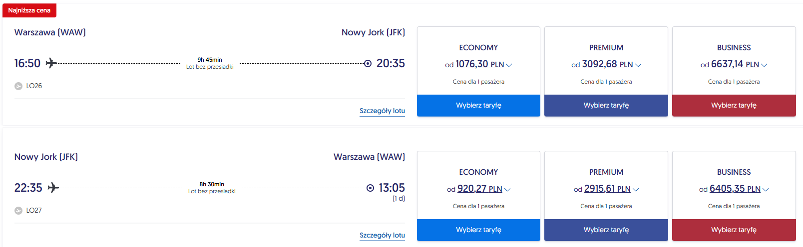803x247 pixels.
Task: Expand Economy price 1076,30 PLN chevron
Action: pos(509,65)
